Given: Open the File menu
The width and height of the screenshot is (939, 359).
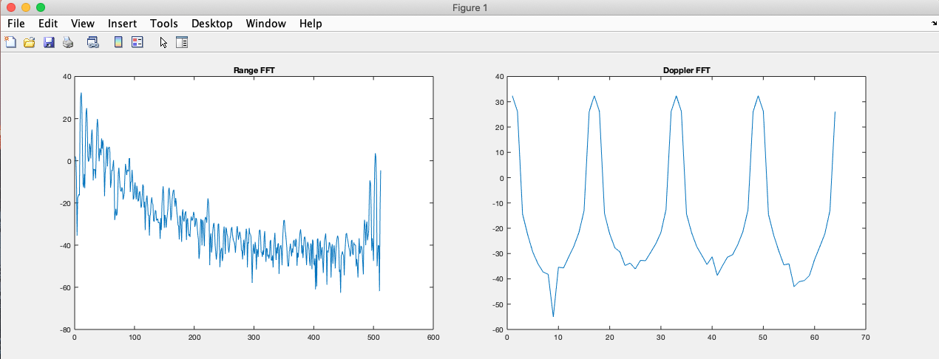Looking at the screenshot, I should pyautogui.click(x=16, y=24).
